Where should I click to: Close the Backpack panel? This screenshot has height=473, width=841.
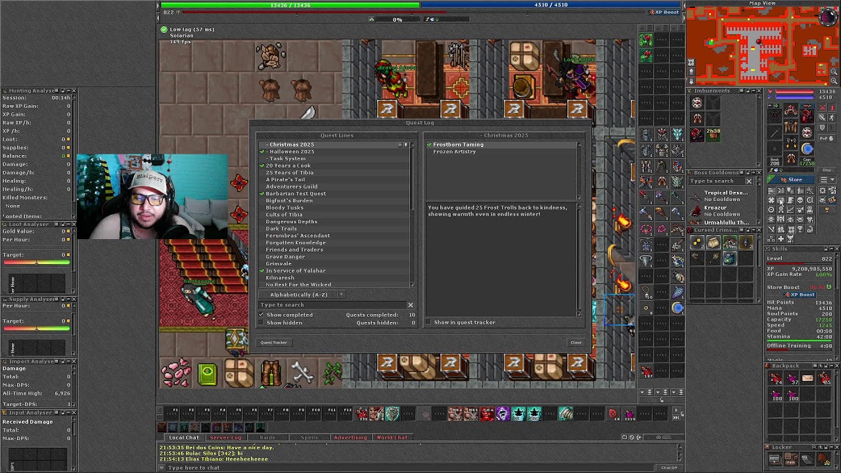(836, 366)
